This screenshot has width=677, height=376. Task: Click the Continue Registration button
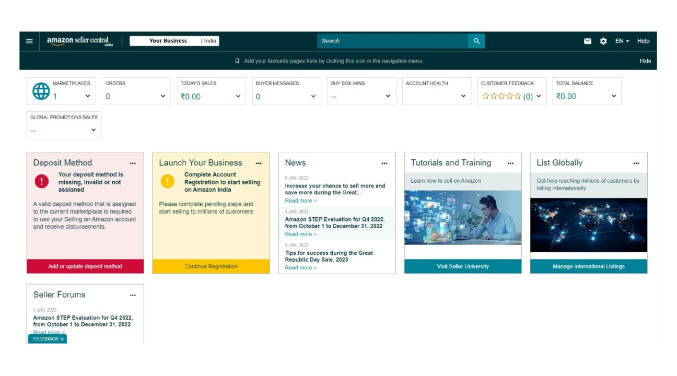[211, 266]
